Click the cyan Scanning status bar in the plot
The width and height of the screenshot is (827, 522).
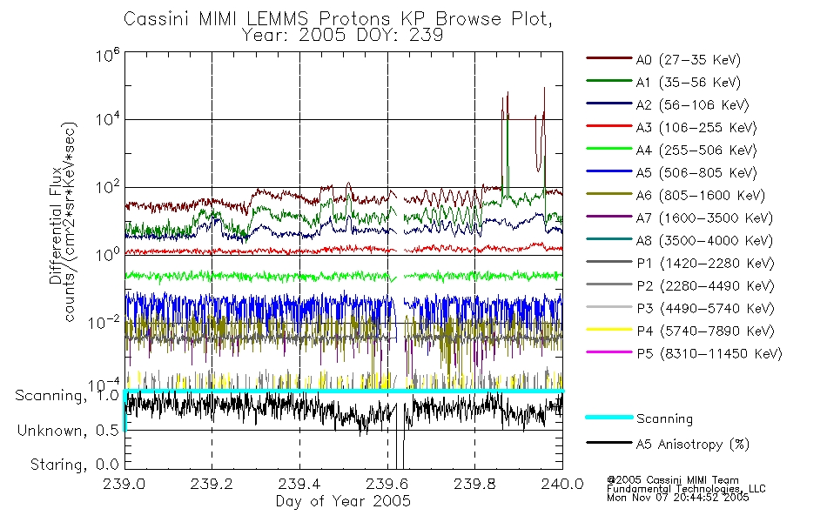(x=344, y=391)
